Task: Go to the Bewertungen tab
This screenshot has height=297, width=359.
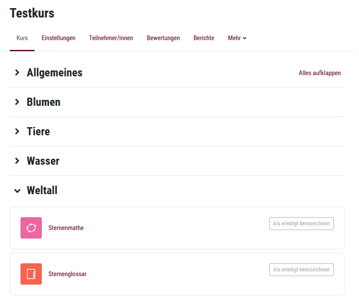Action: [163, 38]
